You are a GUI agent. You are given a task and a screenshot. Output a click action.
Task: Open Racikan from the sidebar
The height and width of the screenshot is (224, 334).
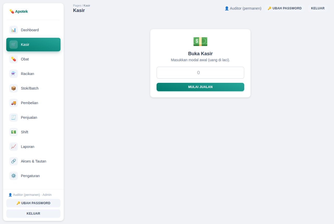33,74
